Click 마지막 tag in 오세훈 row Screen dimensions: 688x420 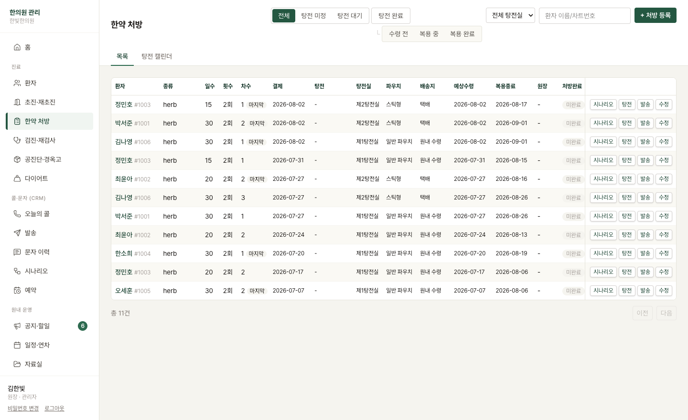click(x=257, y=291)
